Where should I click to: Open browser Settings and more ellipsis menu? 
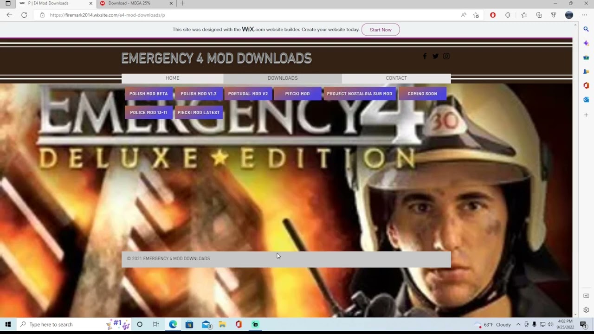click(586, 15)
